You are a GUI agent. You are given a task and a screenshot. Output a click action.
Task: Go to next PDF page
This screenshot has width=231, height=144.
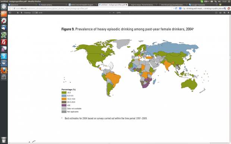pyautogui.click(x=22, y=13)
